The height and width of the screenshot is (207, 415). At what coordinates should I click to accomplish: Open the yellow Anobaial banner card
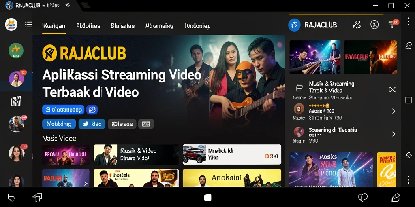point(232,178)
